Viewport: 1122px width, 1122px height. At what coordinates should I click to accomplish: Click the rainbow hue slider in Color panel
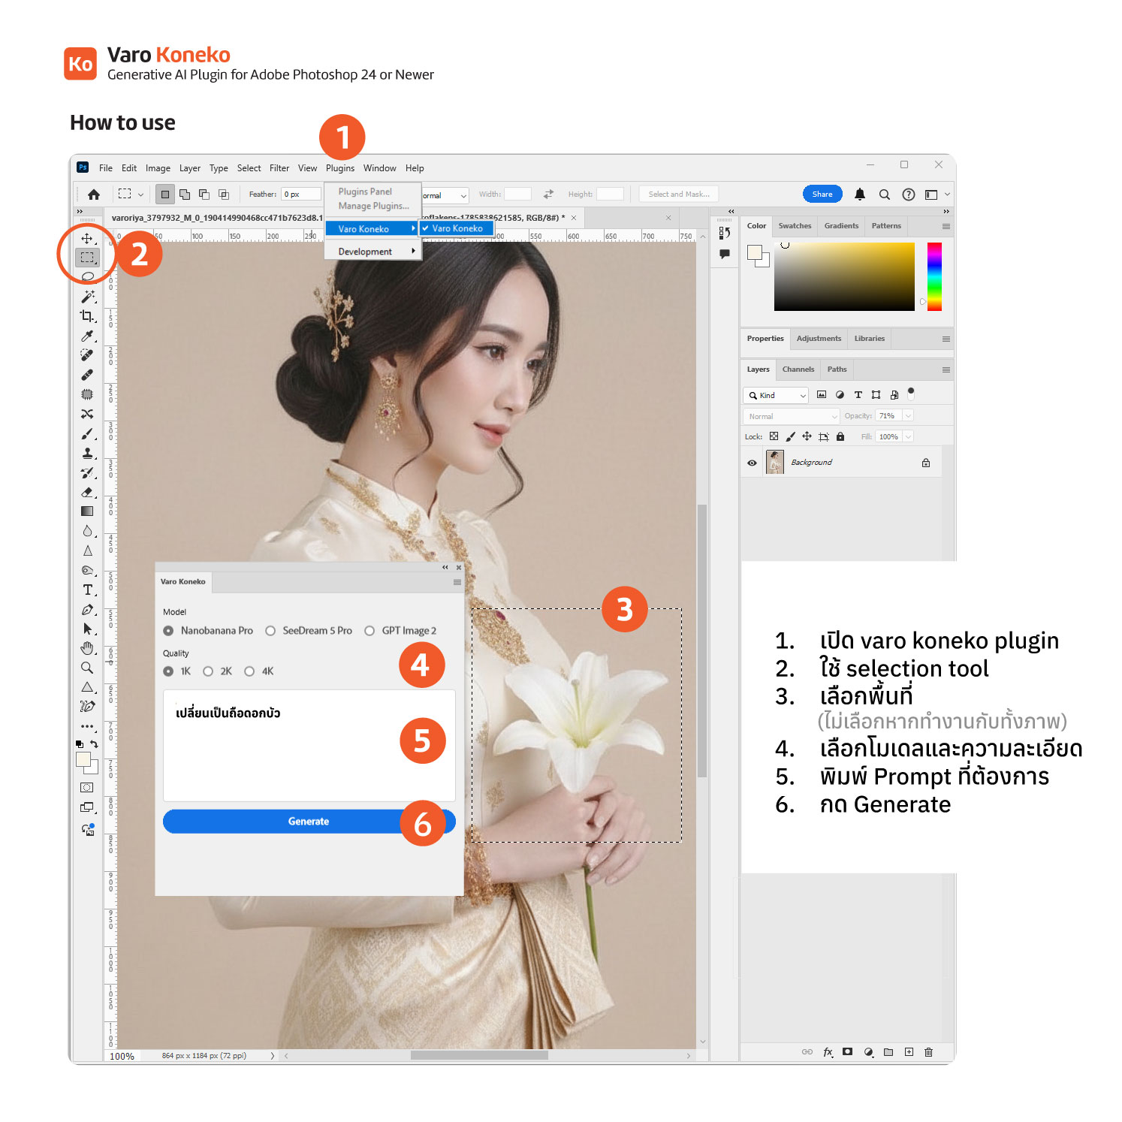[x=934, y=276]
